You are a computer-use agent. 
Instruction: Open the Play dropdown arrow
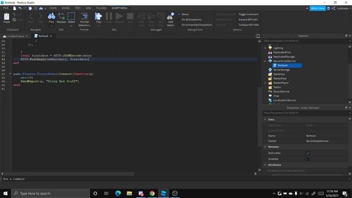(98, 26)
